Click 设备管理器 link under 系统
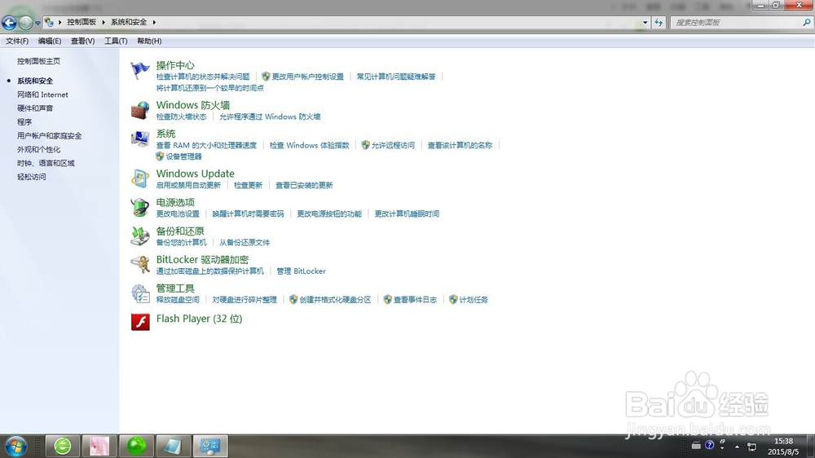The height and width of the screenshot is (458, 815). coord(183,156)
